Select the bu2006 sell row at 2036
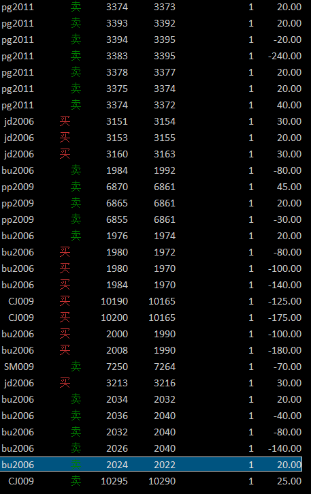The height and width of the screenshot is (494, 311). point(151,416)
